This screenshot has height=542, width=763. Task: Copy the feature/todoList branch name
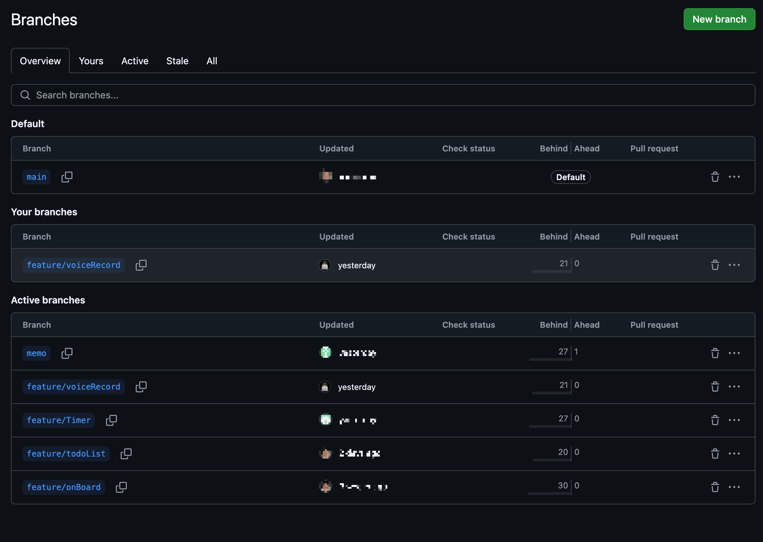[x=126, y=453]
